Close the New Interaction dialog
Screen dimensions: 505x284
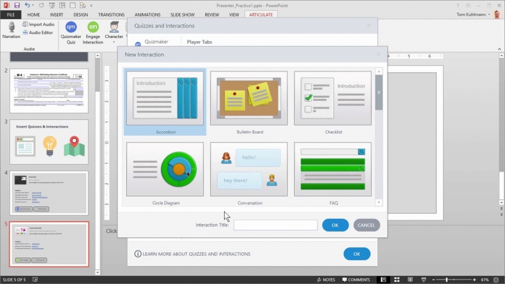378,54
